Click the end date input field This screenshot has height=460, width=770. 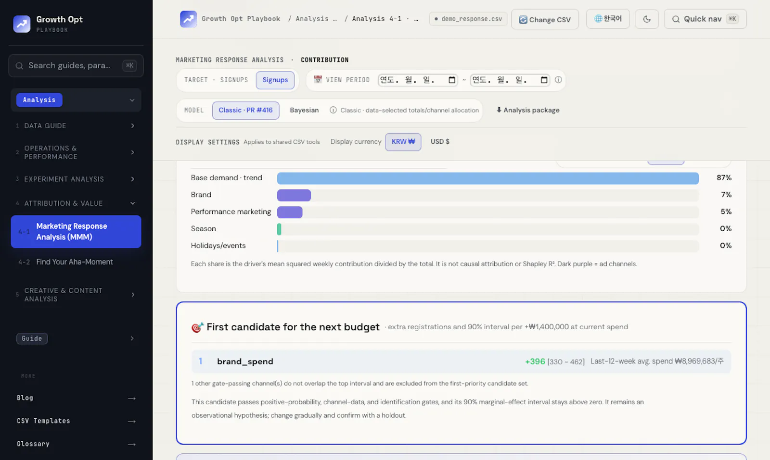(x=510, y=80)
